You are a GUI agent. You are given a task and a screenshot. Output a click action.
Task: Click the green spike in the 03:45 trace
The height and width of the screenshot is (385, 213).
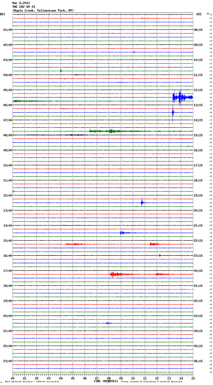pos(61,71)
